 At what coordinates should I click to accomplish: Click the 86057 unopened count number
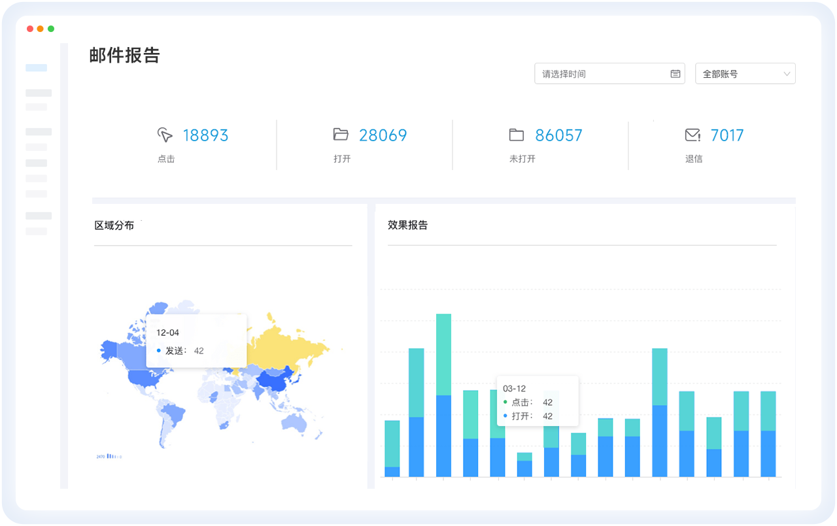pyautogui.click(x=558, y=135)
